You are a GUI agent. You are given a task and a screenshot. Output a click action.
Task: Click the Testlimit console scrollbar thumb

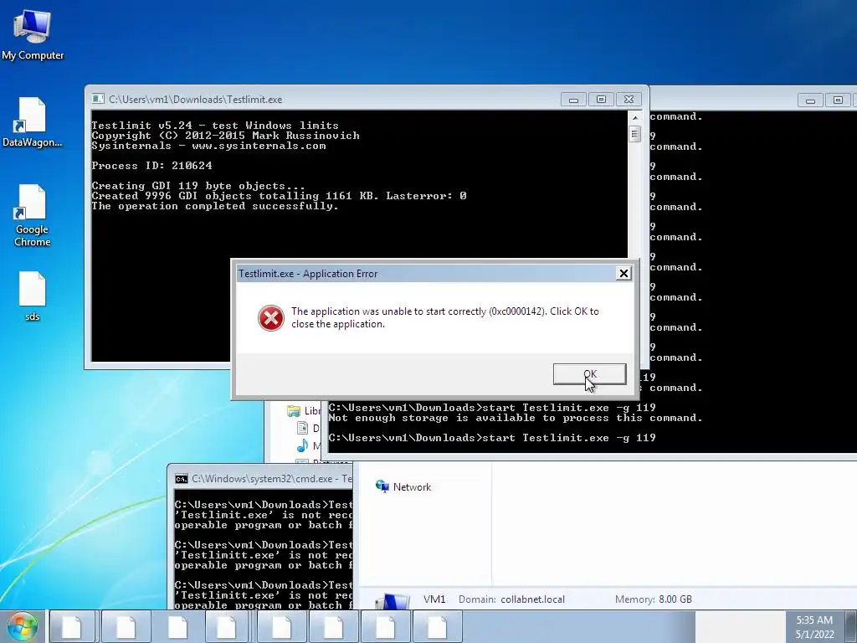[634, 133]
